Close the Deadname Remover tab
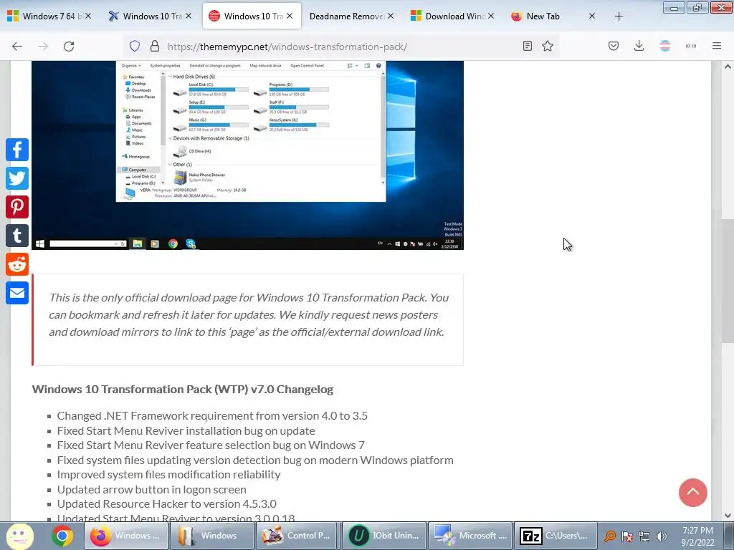 [x=391, y=16]
